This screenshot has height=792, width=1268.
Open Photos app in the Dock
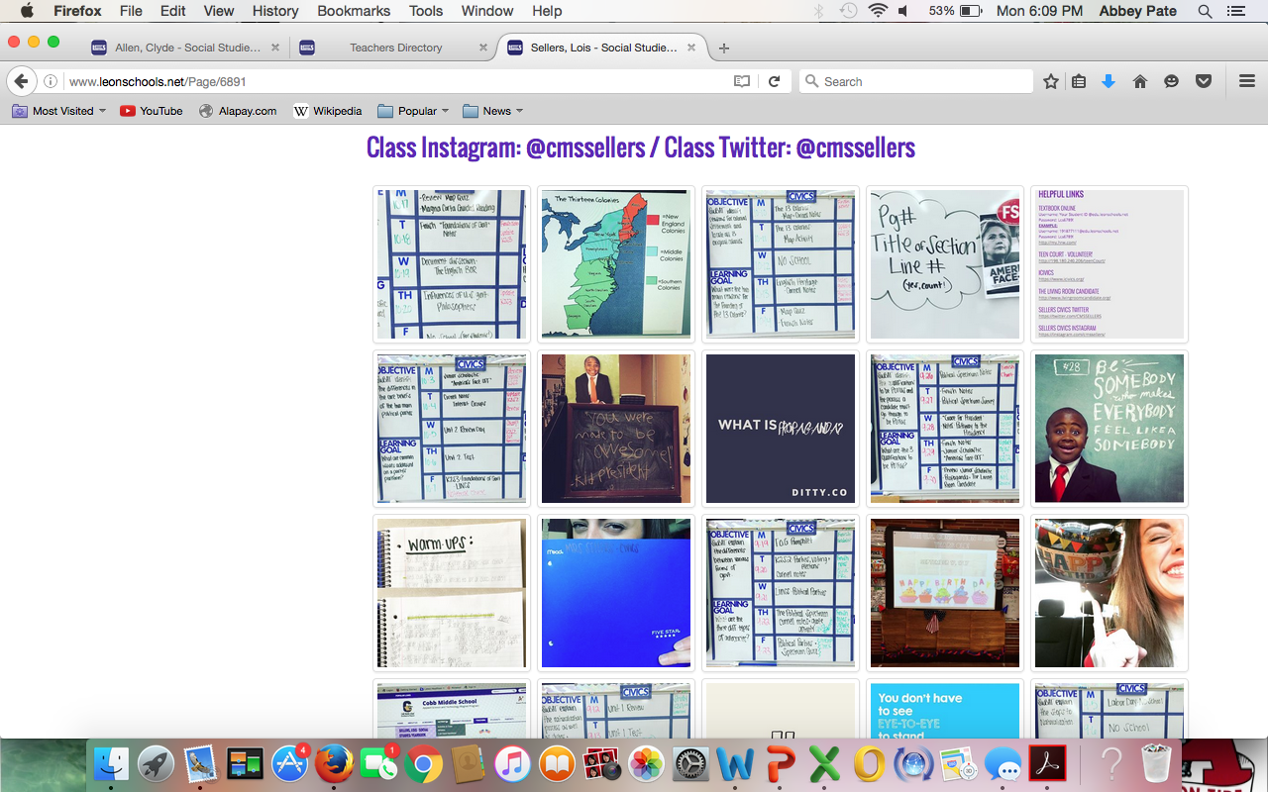[x=646, y=764]
